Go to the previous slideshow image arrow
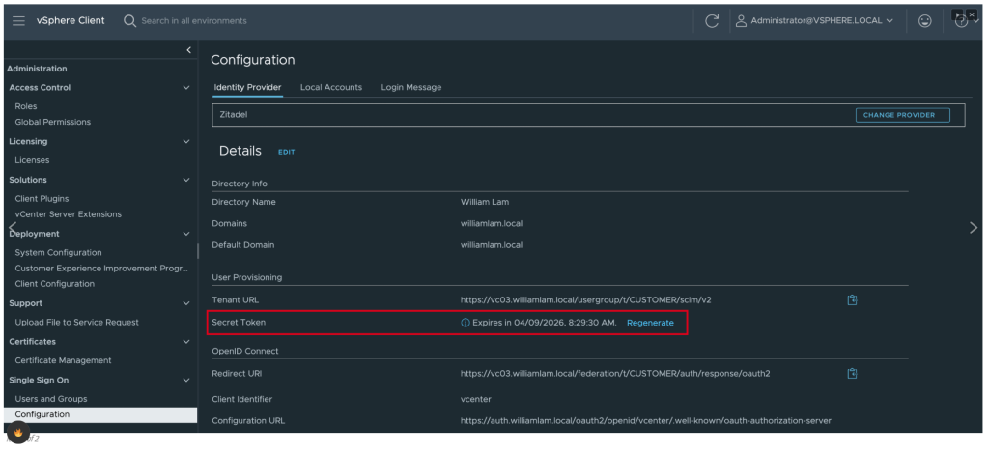 (x=12, y=228)
